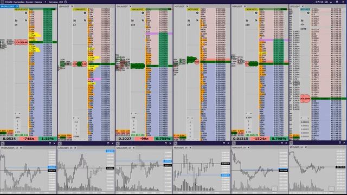Close the LINAUSDT order book tab
Image resolution: width=347 pixels, height=195 pixels.
[x=72, y=6]
